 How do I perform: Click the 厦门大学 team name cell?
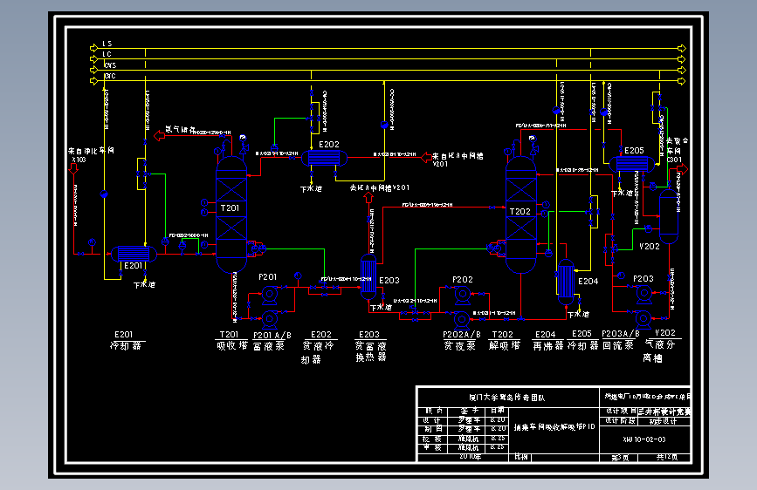point(507,398)
